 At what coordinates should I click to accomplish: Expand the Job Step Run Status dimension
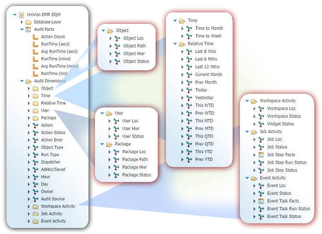pos(254,163)
